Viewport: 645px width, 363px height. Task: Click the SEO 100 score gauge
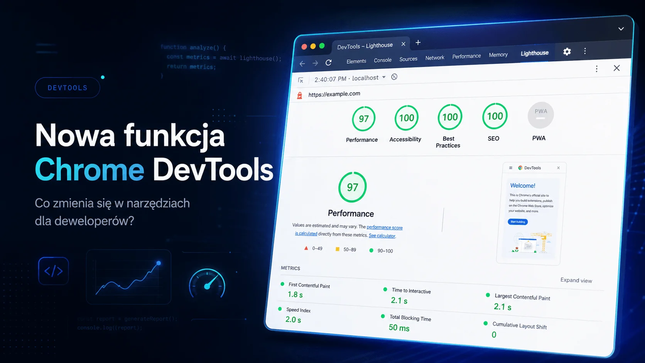(x=495, y=116)
